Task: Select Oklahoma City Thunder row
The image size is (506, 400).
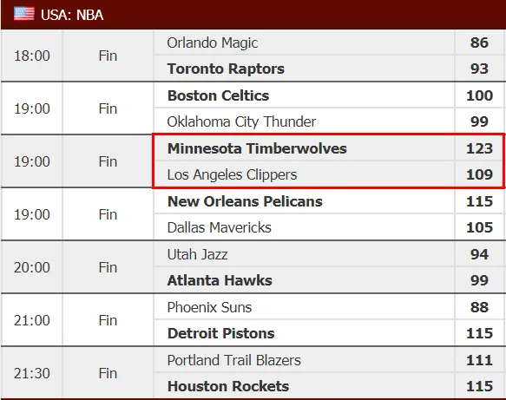Action: click(x=304, y=121)
